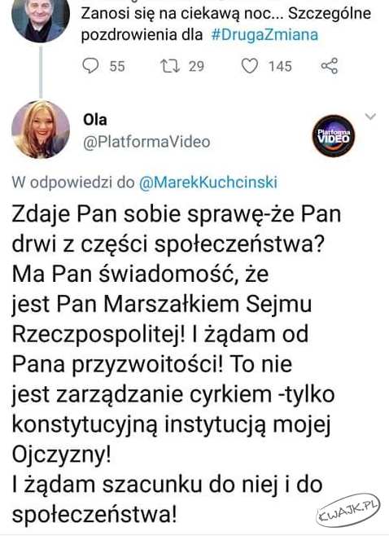Open the tweet 'Zanosi się na ciekawą noc'
The width and height of the screenshot is (389, 536).
[226, 24]
